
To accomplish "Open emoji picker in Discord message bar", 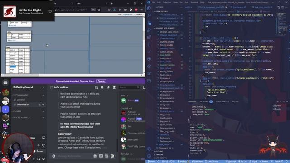I will (112, 156).
